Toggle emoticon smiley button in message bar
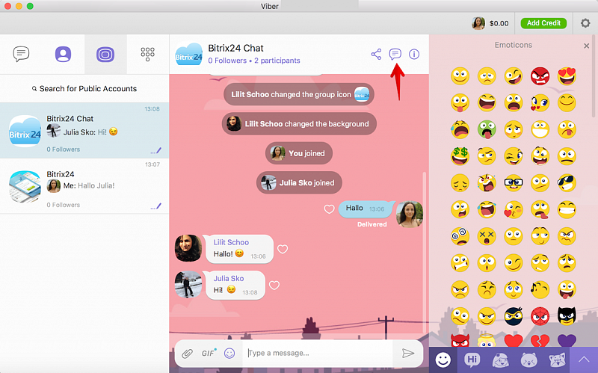The width and height of the screenshot is (598, 373). (x=229, y=353)
